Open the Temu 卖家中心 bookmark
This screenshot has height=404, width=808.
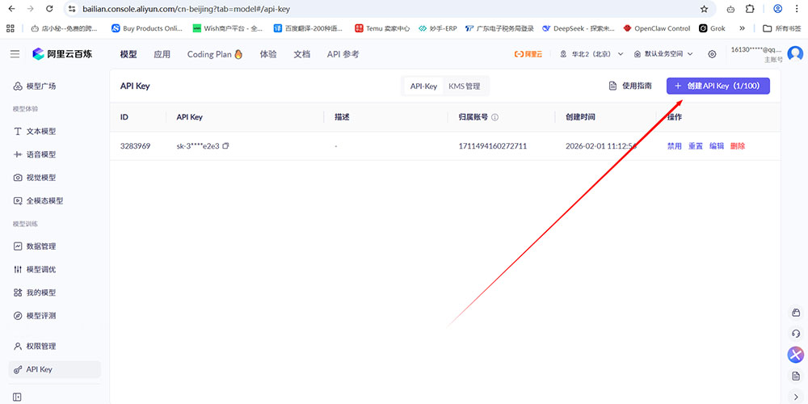[x=382, y=28]
